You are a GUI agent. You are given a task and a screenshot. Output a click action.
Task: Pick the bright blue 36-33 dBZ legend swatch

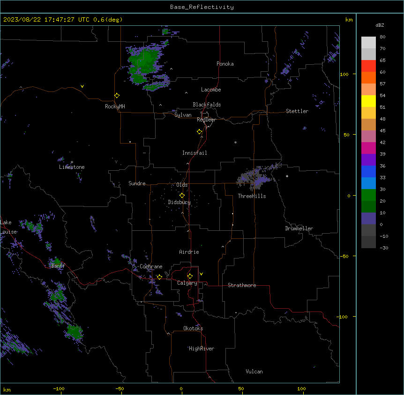368,171
